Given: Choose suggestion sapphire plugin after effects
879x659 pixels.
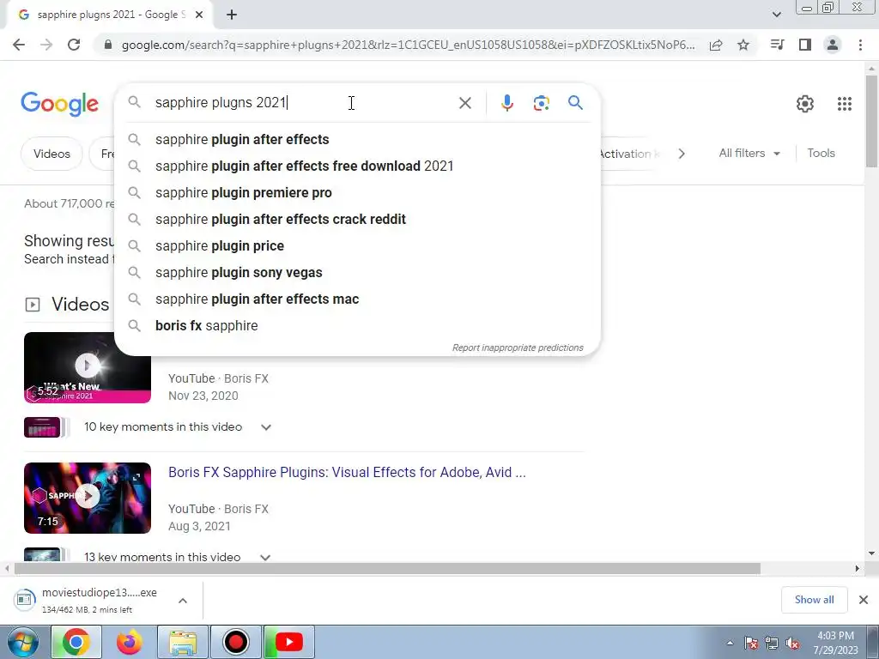Looking at the screenshot, I should pos(357,140).
